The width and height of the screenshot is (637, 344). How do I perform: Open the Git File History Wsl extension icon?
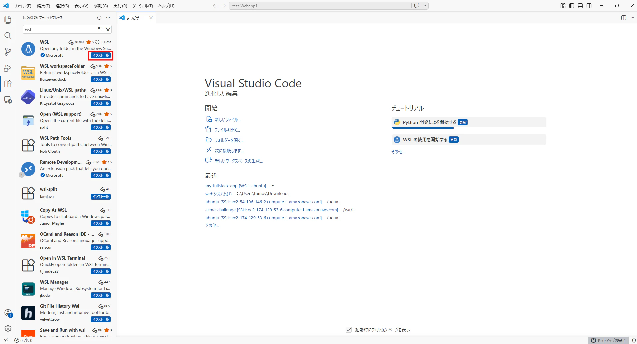(28, 313)
